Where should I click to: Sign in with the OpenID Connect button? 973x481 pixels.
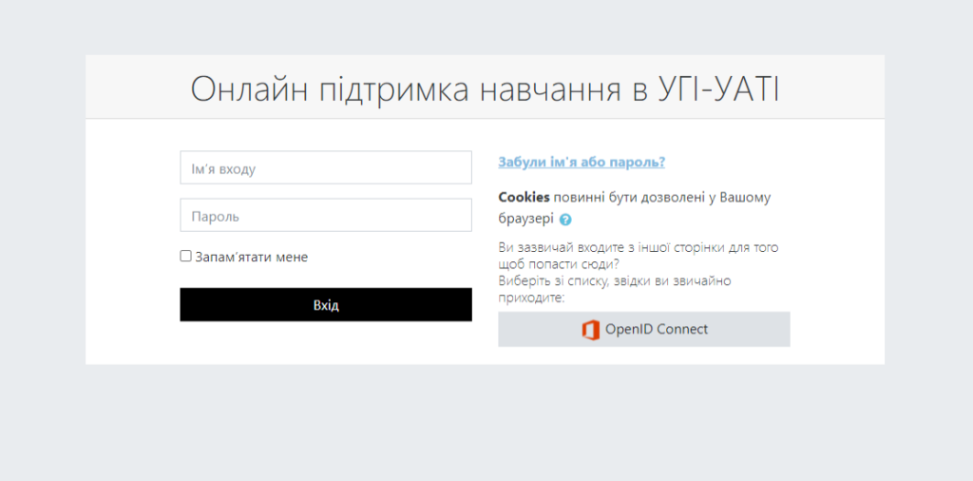(x=643, y=330)
